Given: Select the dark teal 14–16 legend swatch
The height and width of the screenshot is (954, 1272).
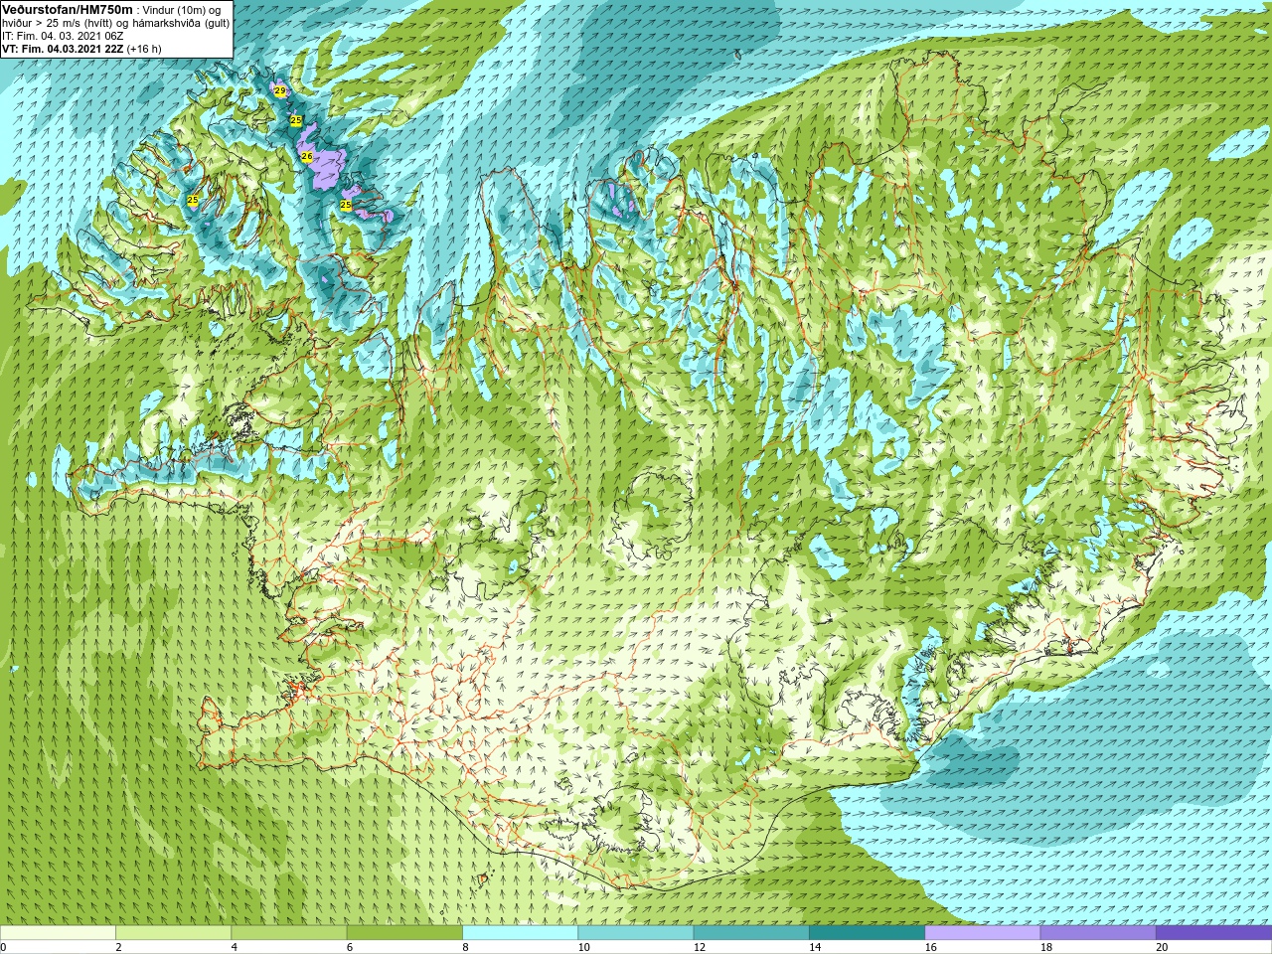Looking at the screenshot, I should 867,933.
